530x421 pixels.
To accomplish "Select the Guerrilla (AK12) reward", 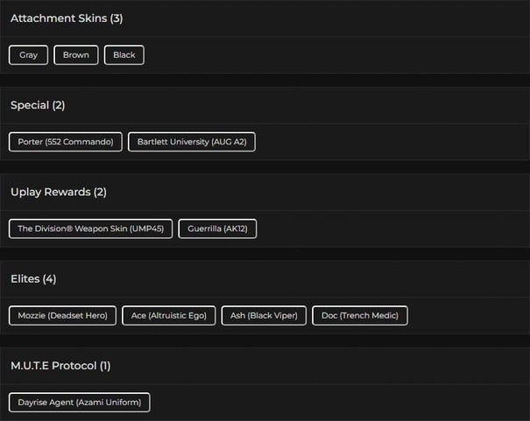I will pos(218,228).
